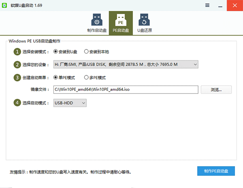The image size is (243, 188).
Task: Click the 制作PE启动盘 button
Action: pos(216,171)
